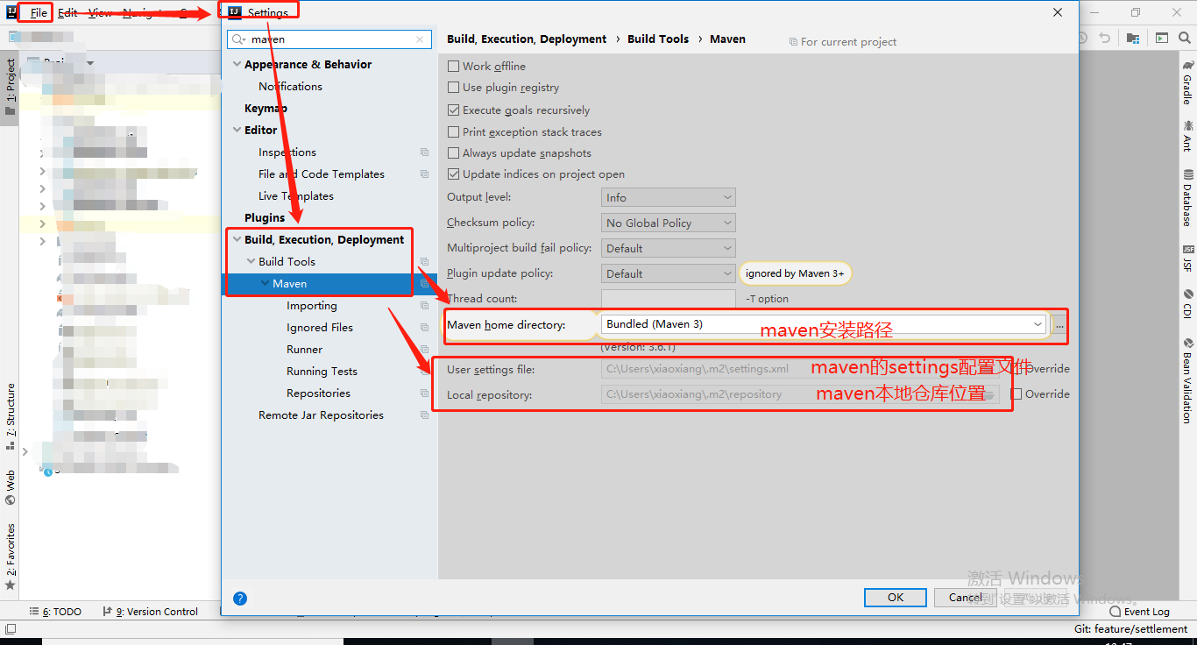Viewport: 1197px width, 645px height.
Task: Enable Always update snapshots
Action: click(453, 153)
